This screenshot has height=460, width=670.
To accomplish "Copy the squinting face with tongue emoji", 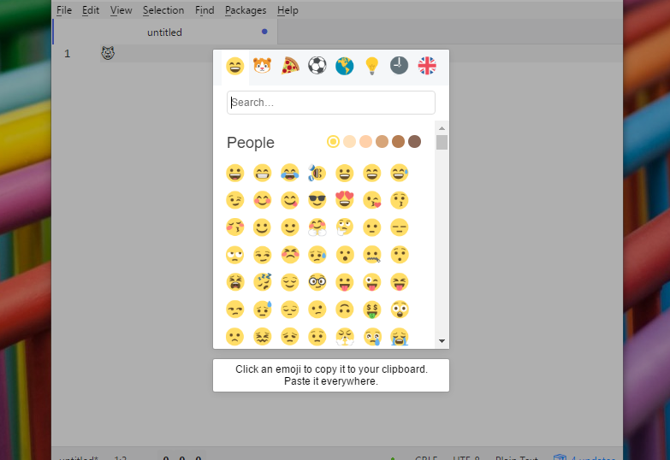I will (x=400, y=282).
